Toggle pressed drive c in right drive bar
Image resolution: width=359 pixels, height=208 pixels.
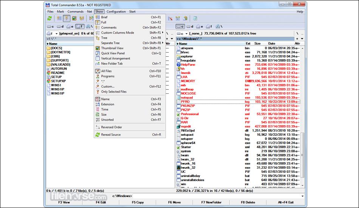point(180,26)
